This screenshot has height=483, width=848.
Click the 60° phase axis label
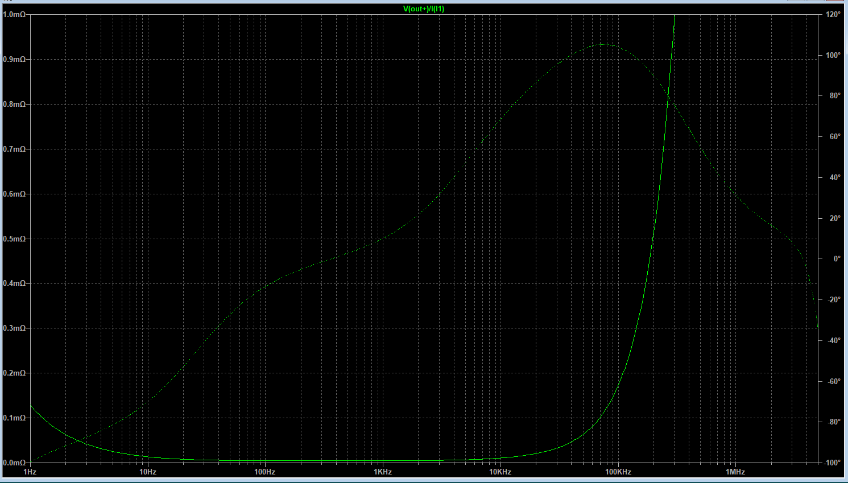[835, 136]
